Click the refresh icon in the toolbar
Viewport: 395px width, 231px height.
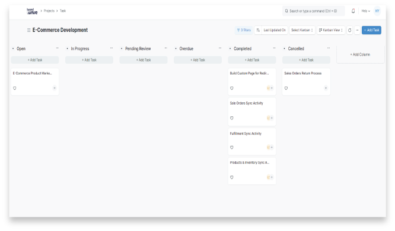(349, 30)
